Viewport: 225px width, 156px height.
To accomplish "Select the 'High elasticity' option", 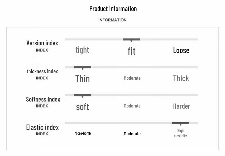I will pos(180,133).
